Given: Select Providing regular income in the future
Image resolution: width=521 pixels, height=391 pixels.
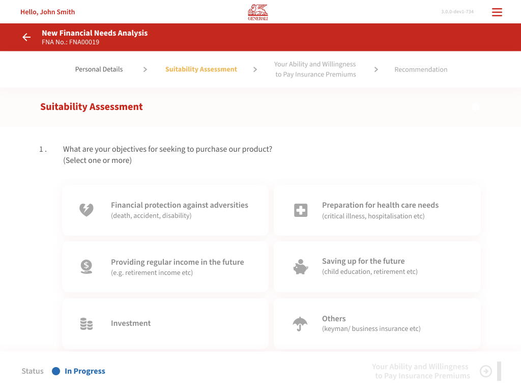Looking at the screenshot, I should pyautogui.click(x=165, y=267).
